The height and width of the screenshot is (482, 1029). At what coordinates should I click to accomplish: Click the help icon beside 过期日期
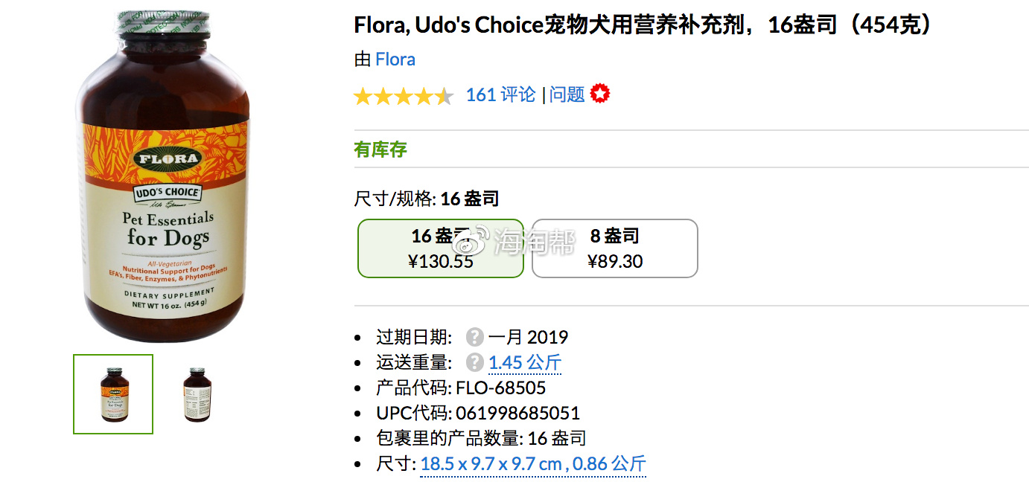(475, 338)
